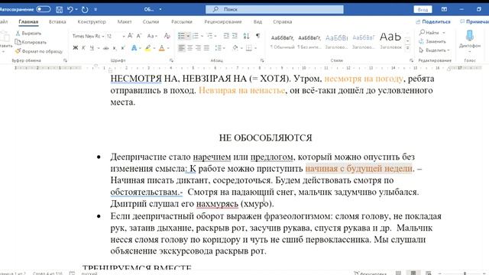Click the Копировать command

pyautogui.click(x=31, y=42)
